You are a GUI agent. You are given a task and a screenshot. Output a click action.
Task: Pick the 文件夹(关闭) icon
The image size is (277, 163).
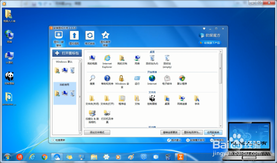(92, 100)
